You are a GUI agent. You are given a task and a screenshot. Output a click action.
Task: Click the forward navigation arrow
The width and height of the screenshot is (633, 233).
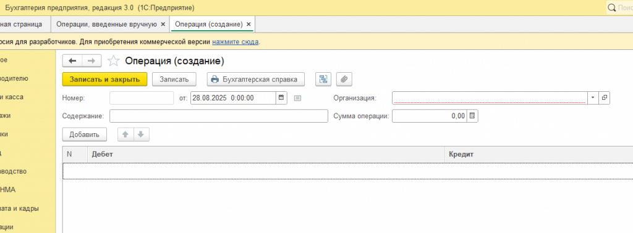point(91,61)
